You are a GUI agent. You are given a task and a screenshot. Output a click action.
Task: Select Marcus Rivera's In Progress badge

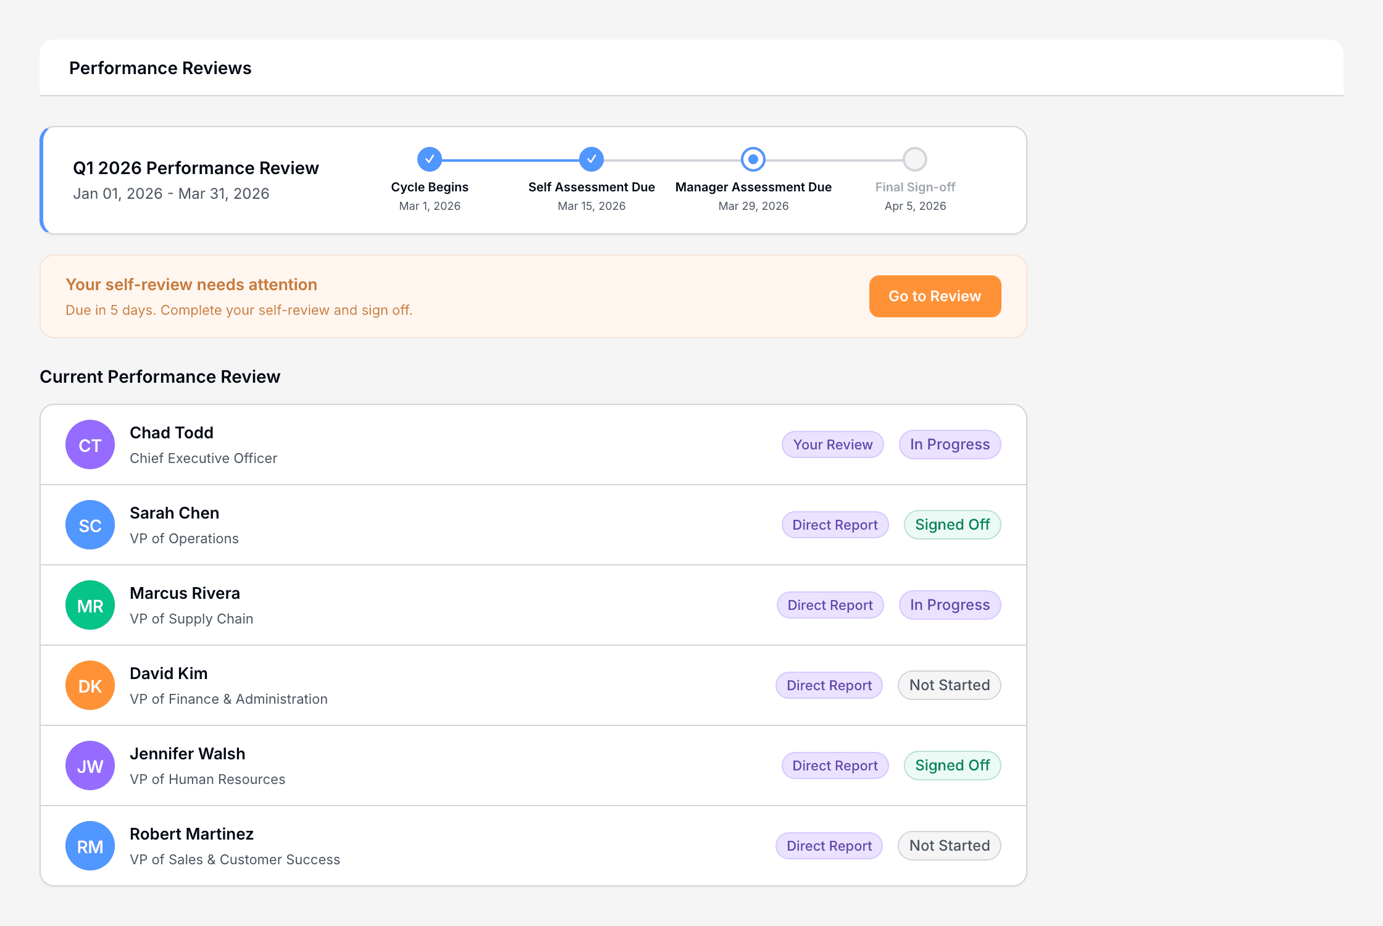950,605
